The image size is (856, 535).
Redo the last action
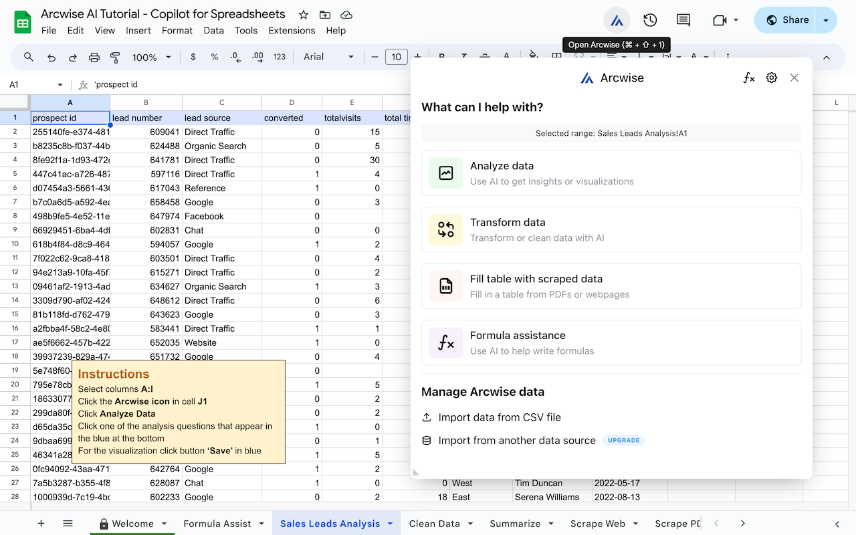point(72,58)
